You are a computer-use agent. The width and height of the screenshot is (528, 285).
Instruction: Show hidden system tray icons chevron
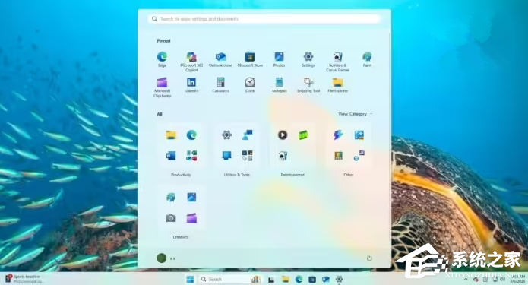click(466, 279)
